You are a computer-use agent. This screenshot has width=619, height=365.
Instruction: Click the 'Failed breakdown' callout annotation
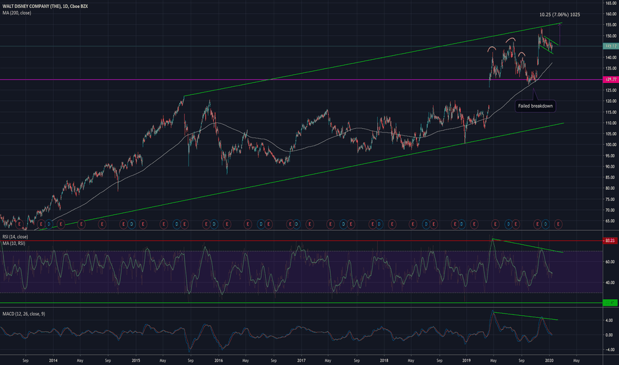[x=535, y=106]
